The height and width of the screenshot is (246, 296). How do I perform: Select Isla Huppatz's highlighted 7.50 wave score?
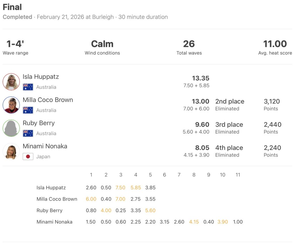[120, 188]
